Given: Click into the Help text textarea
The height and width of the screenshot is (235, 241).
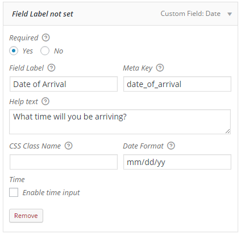Looking at the screenshot, I should tap(120, 122).
